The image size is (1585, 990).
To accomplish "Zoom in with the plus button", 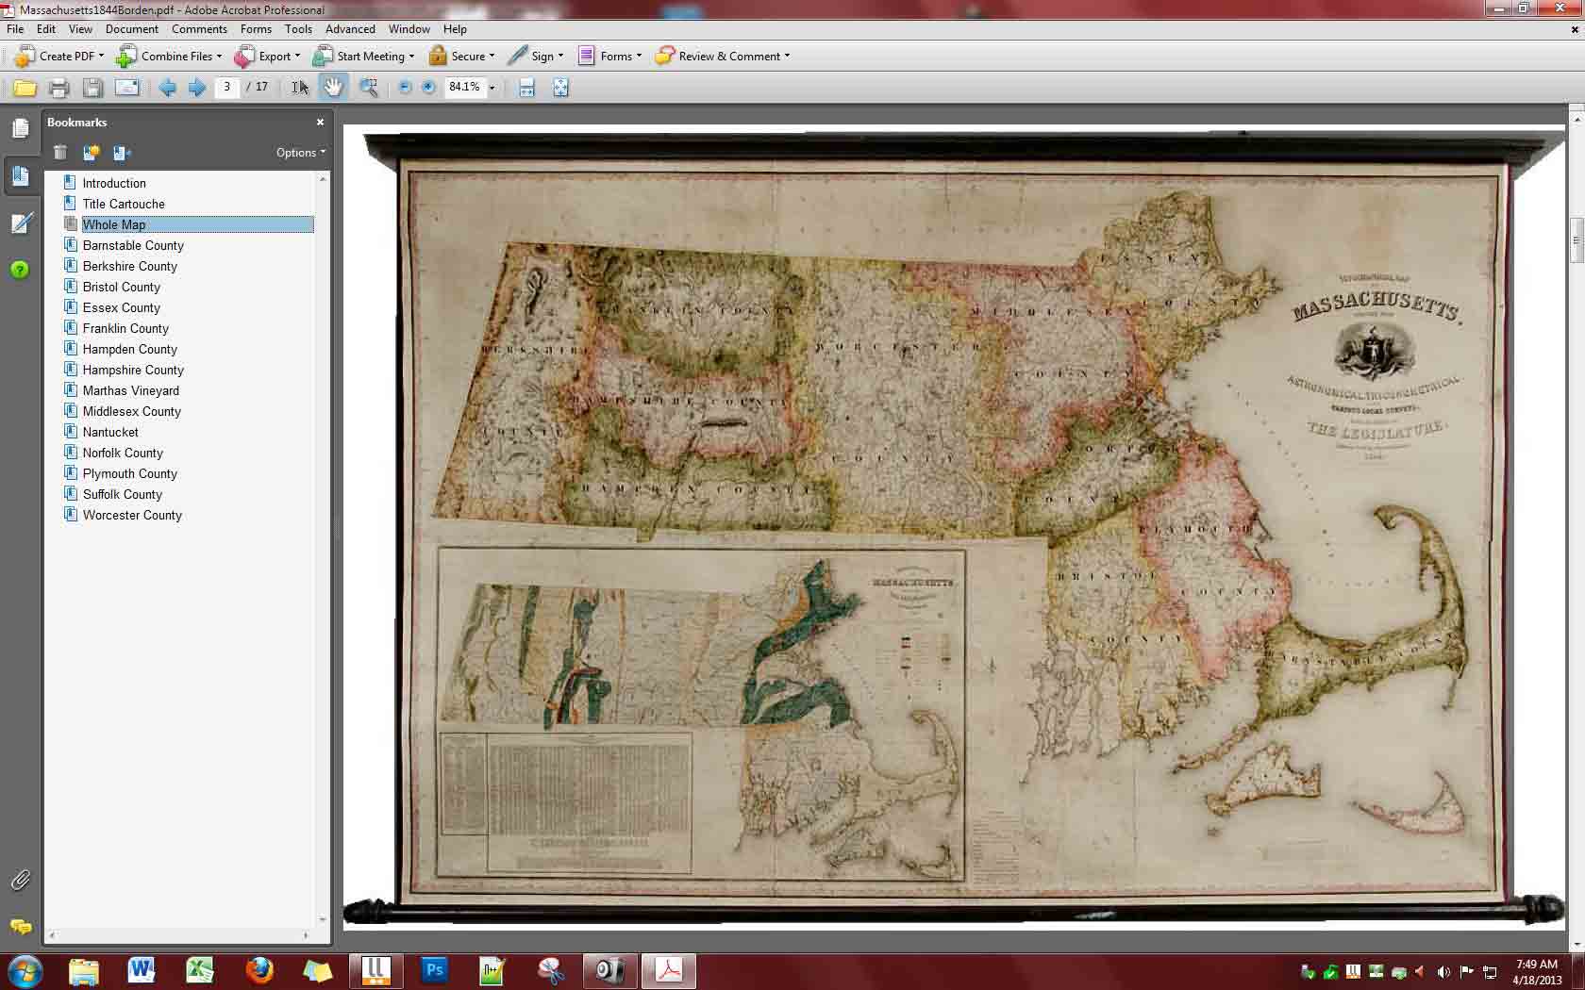I will 428,87.
